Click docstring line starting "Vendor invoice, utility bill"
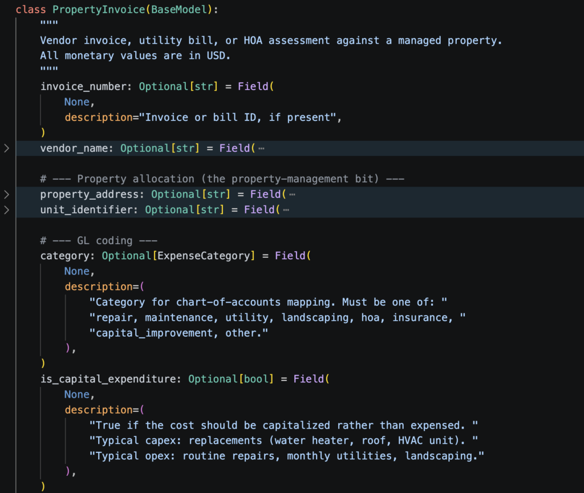 click(271, 41)
